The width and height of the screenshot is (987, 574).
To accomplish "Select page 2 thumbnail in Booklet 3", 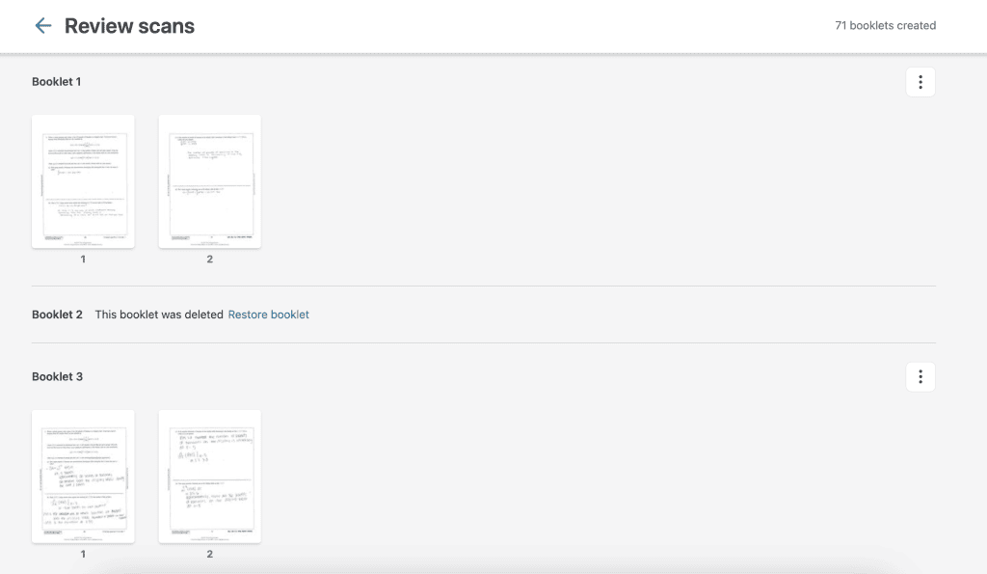I will (x=209, y=477).
